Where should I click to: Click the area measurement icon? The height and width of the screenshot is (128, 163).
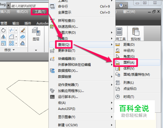click(x=118, y=63)
